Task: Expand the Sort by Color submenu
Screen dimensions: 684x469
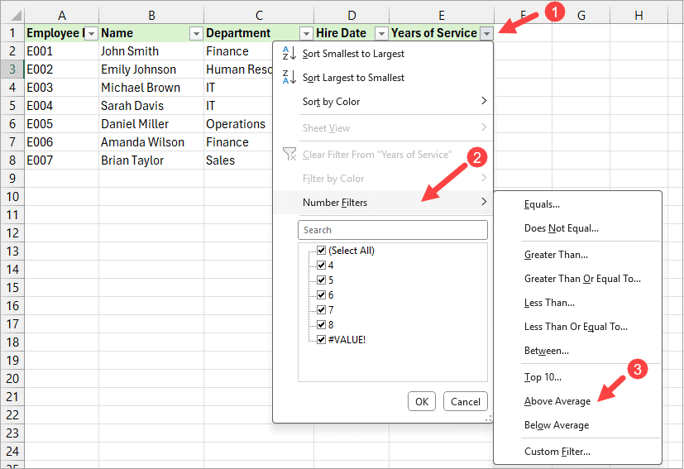Action: coord(382,102)
